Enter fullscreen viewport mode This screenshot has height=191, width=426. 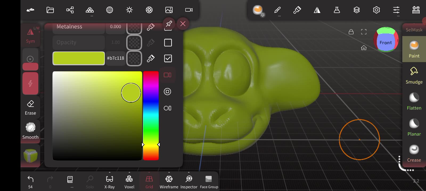364,32
